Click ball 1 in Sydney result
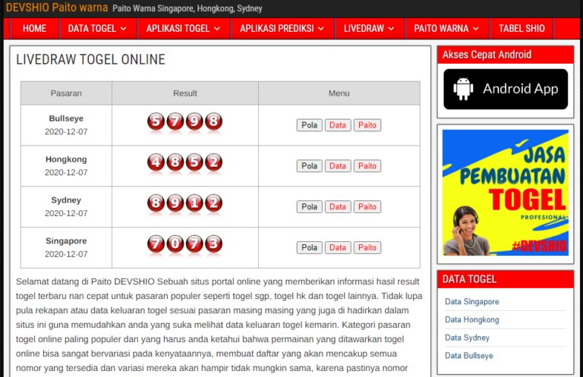This screenshot has width=583, height=377. 194,203
